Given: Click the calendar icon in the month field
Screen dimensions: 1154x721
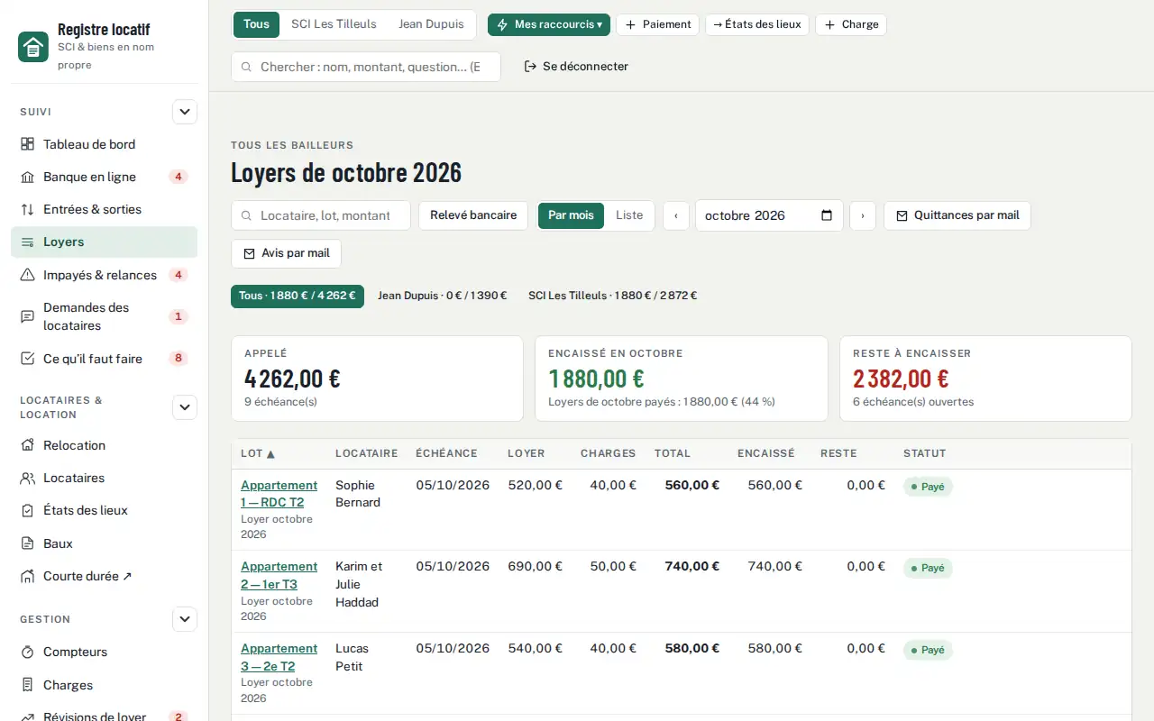Looking at the screenshot, I should [x=828, y=215].
